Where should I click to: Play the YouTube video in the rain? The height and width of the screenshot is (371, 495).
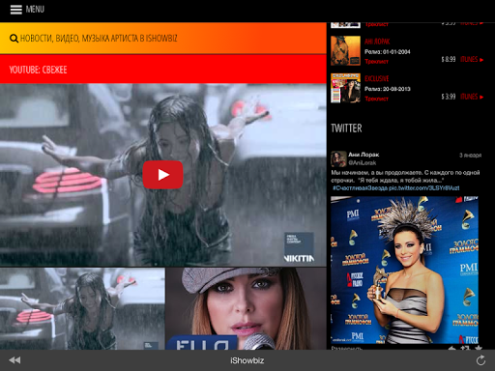(162, 175)
